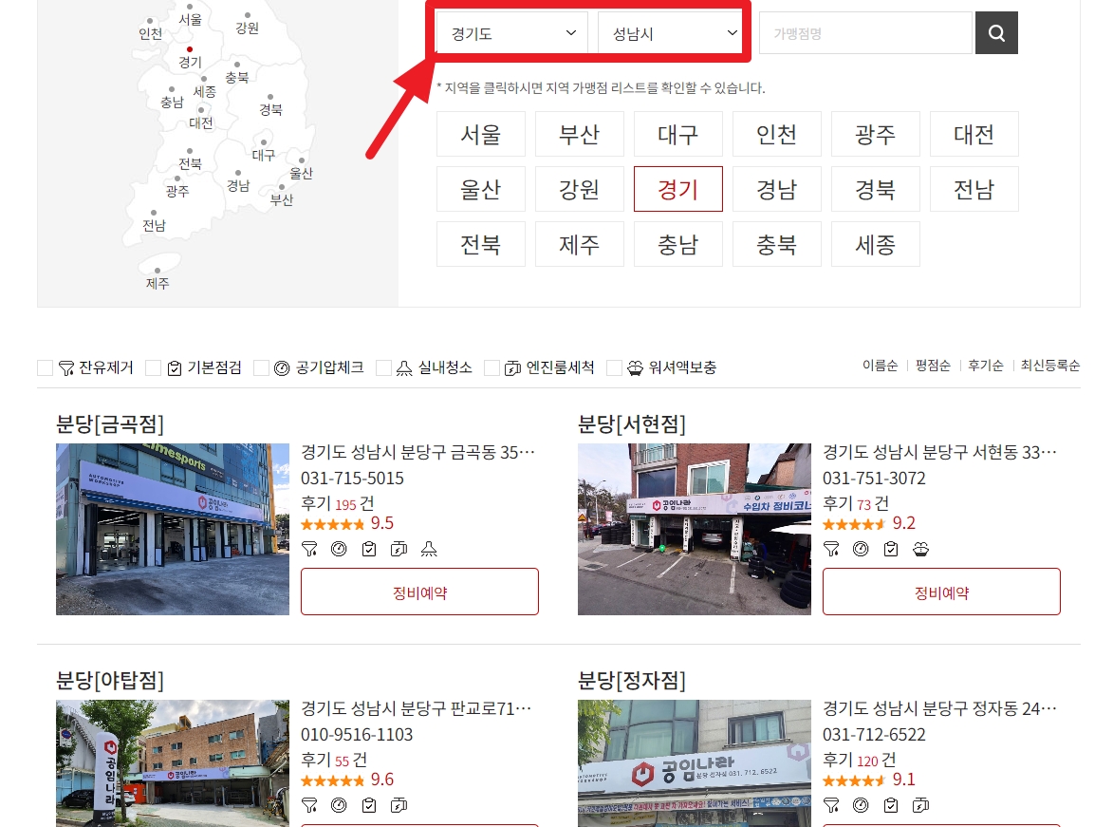This screenshot has height=827, width=1113.
Task: Click 전남 label on the map
Action: click(154, 225)
